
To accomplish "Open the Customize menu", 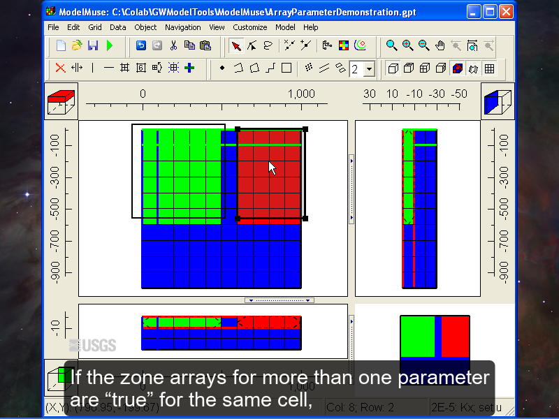I will pos(250,27).
